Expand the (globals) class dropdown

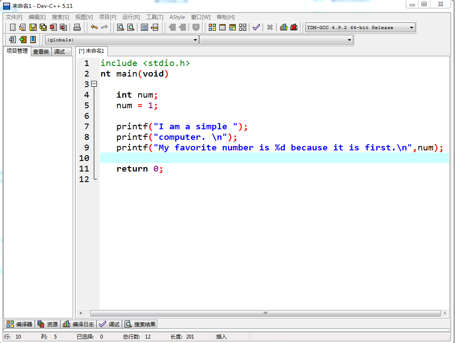[195, 40]
